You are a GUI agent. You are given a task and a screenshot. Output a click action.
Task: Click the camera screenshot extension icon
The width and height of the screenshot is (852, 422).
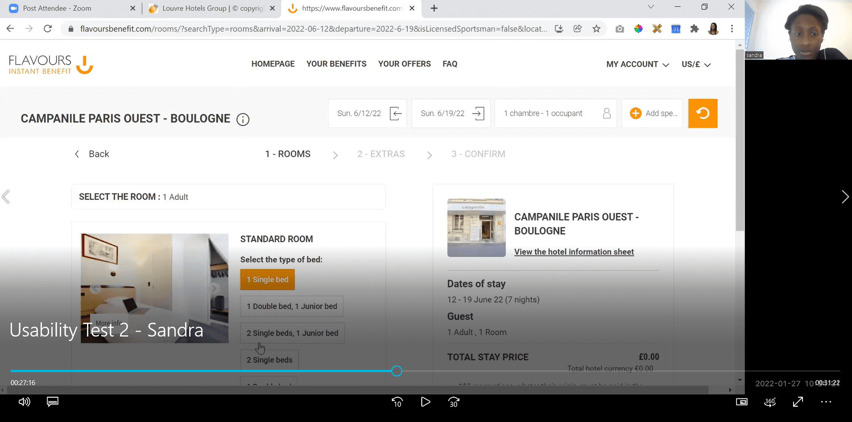[620, 29]
